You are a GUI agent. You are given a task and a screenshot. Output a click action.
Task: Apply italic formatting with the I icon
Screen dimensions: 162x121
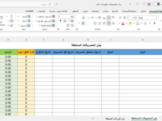pos(150,23)
